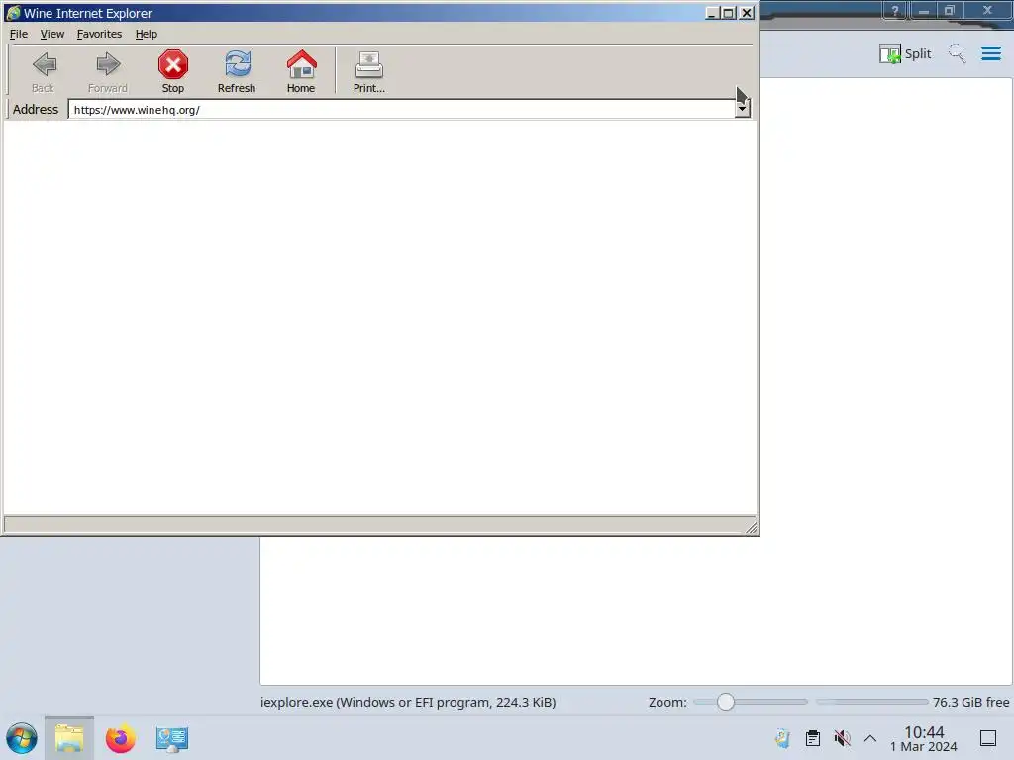Screen dimensions: 1014x760
Task: Minimize the background file manager window
Action: pyautogui.click(x=924, y=10)
